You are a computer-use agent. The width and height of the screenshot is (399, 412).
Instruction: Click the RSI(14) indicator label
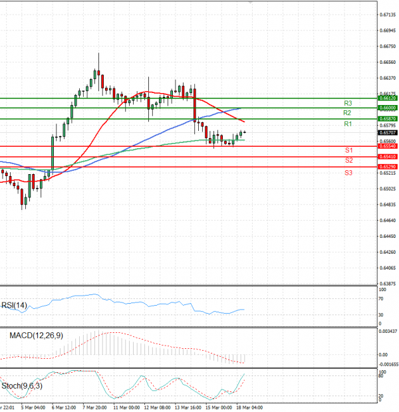pos(14,305)
